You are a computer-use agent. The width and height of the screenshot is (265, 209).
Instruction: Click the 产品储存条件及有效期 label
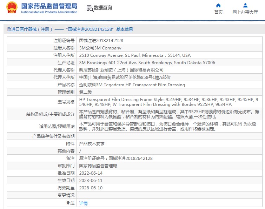[53, 136]
